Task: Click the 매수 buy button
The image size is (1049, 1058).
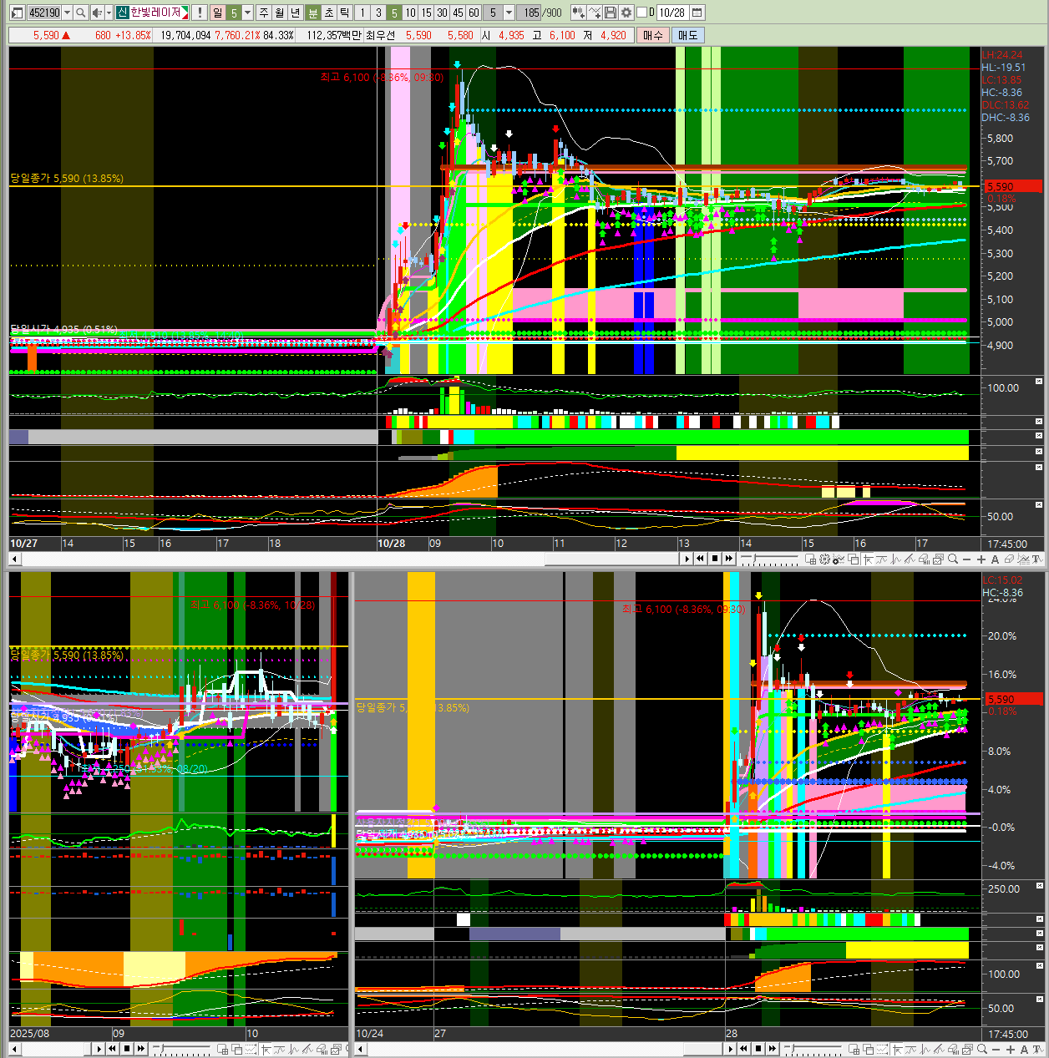Action: click(x=652, y=35)
